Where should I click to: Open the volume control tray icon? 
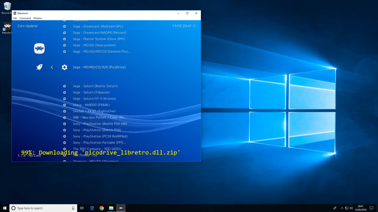(351, 208)
